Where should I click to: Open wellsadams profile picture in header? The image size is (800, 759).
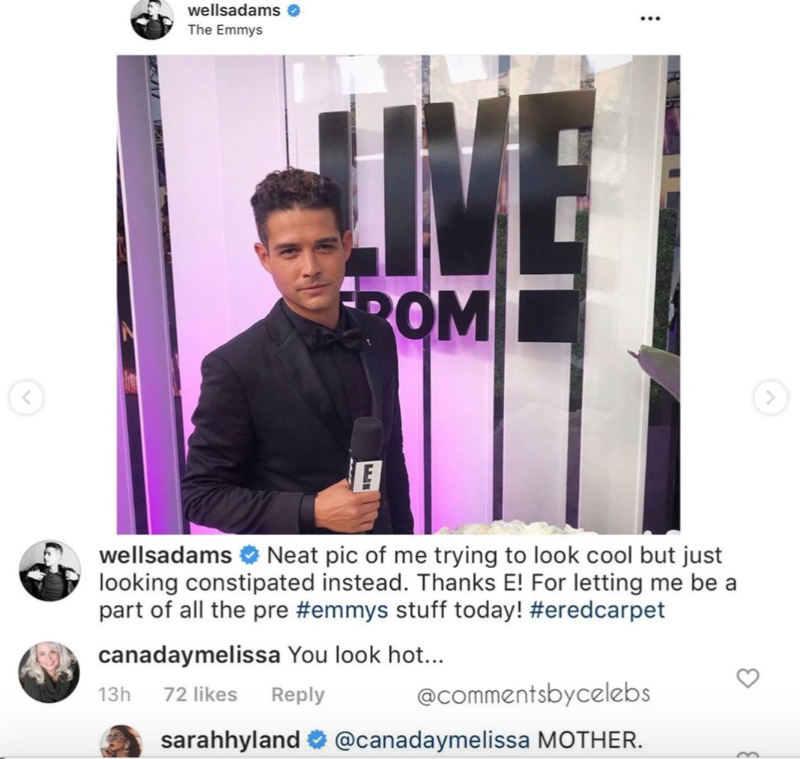point(151,20)
